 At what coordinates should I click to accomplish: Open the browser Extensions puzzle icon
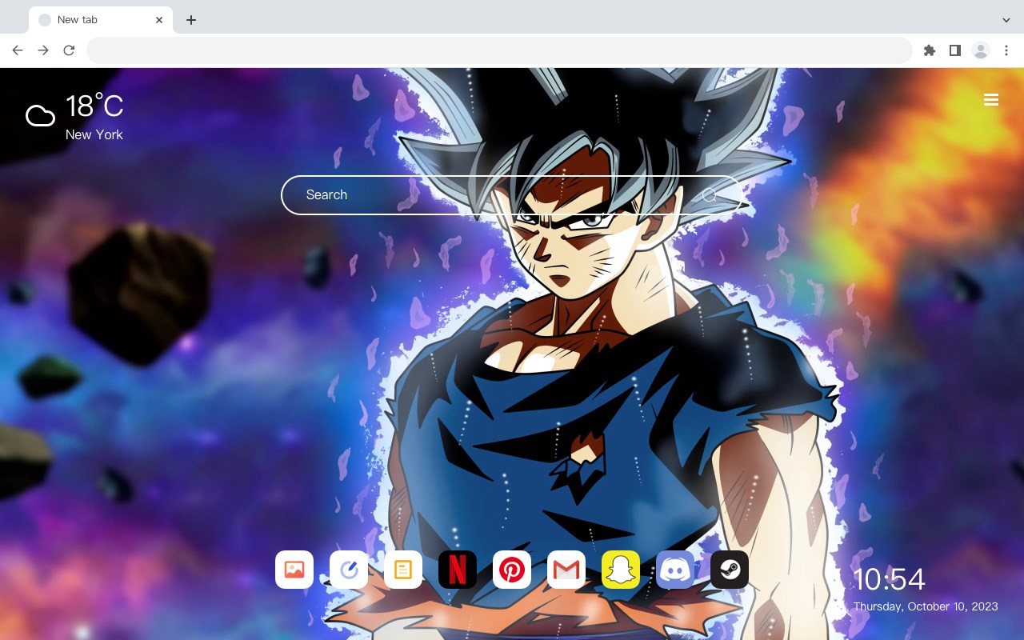click(x=930, y=50)
